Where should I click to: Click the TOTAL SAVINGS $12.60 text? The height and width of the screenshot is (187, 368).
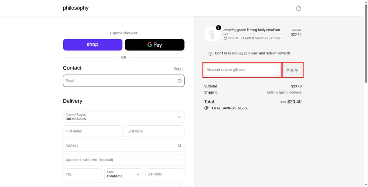pyautogui.click(x=229, y=108)
